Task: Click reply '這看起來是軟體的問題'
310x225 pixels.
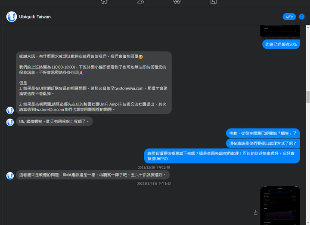Action: pyautogui.click(x=93, y=175)
